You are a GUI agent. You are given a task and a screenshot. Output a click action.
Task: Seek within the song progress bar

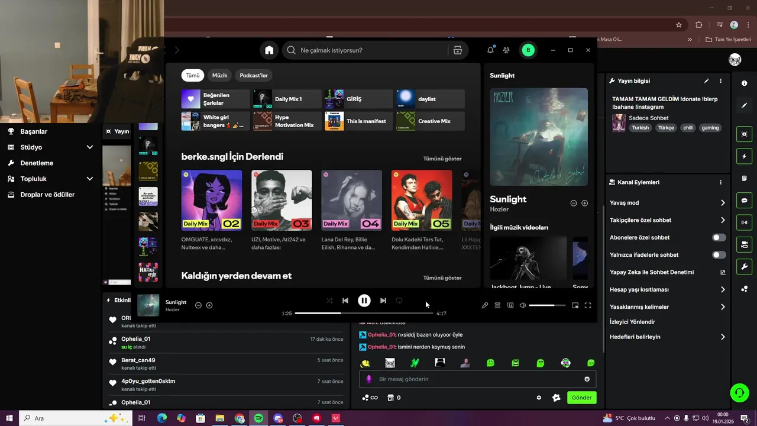click(364, 313)
